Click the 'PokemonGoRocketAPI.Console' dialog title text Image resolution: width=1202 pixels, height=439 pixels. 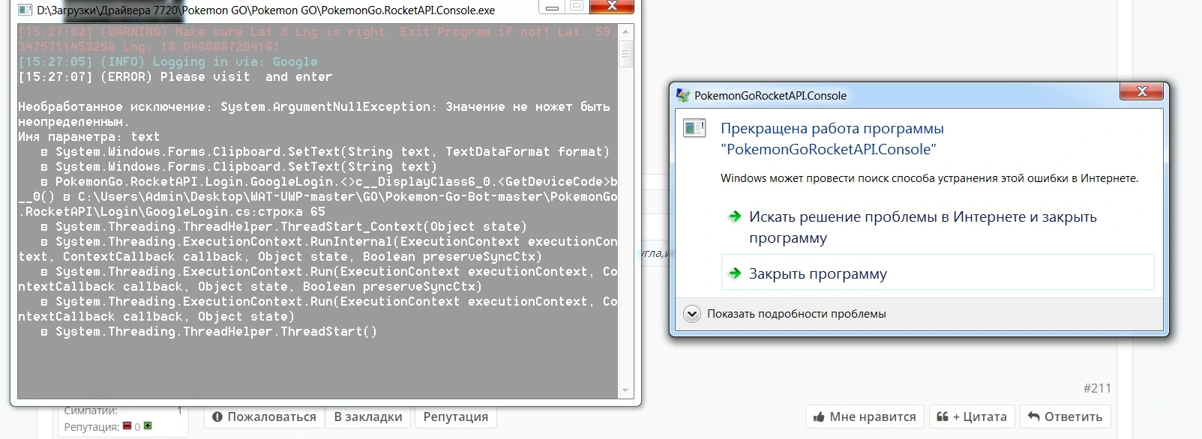[770, 95]
